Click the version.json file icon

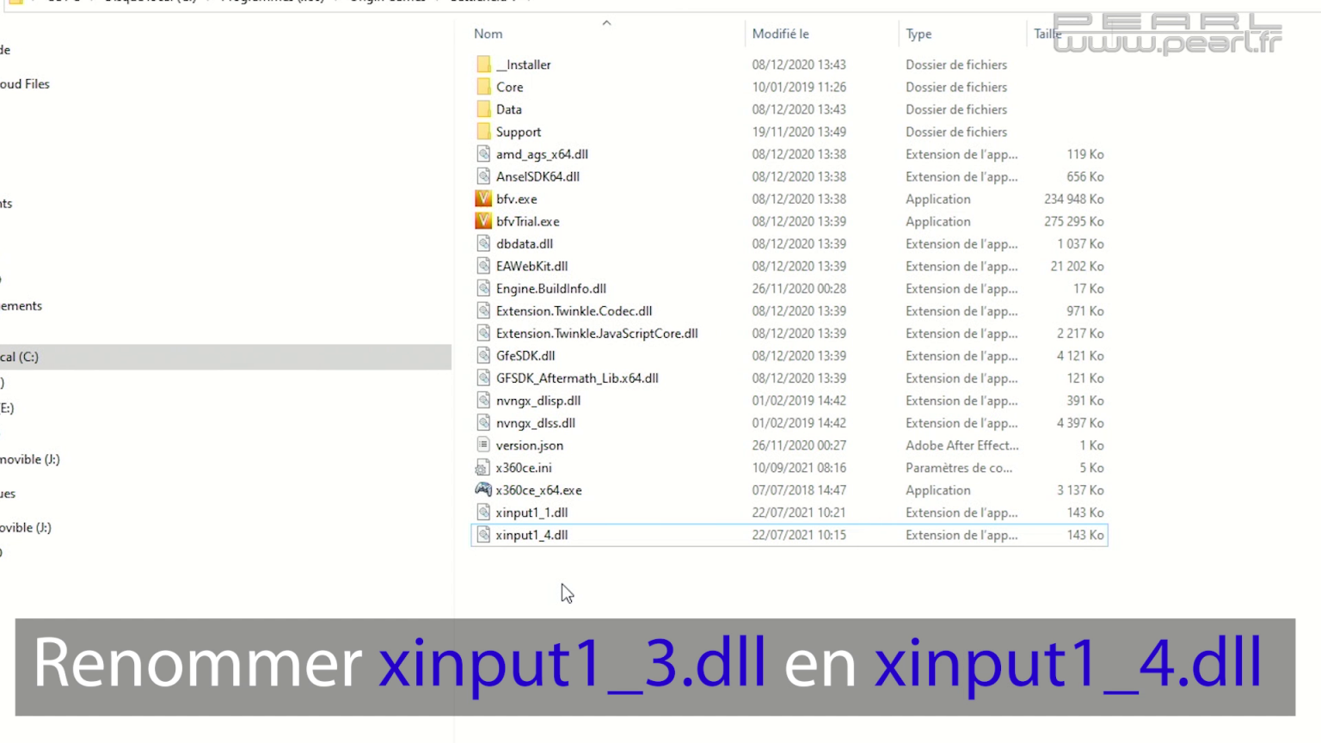[483, 445]
